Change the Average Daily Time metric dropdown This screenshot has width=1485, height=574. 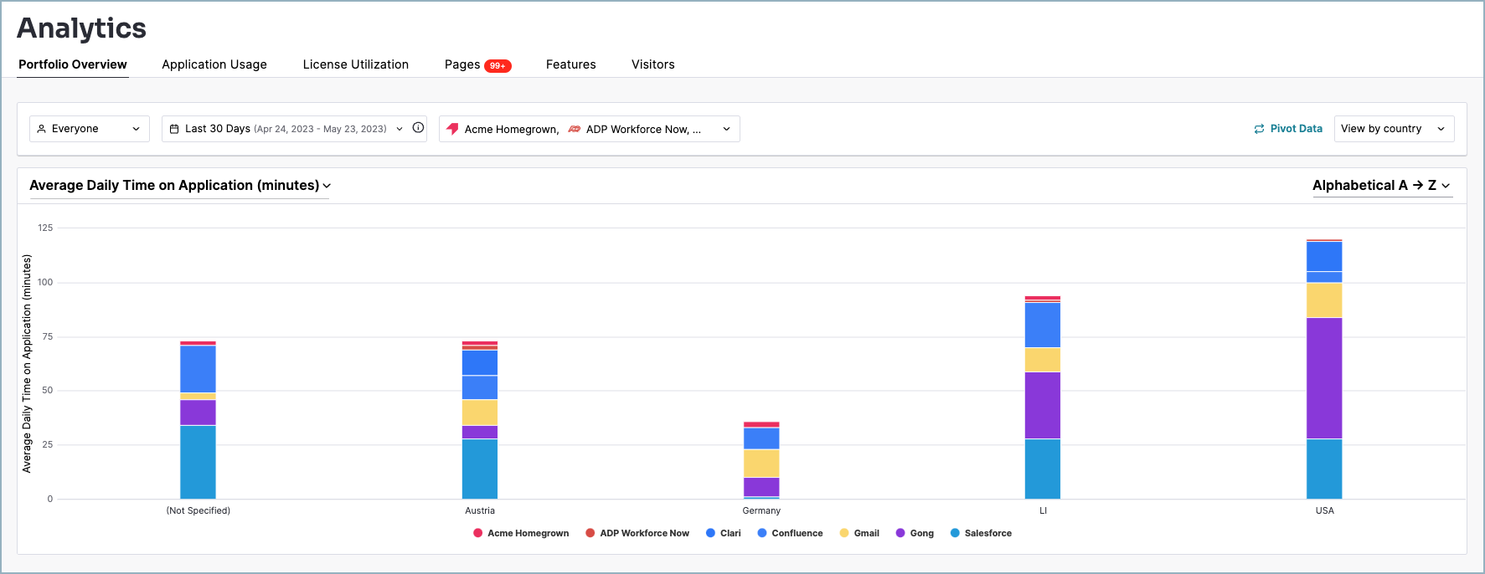coord(180,186)
